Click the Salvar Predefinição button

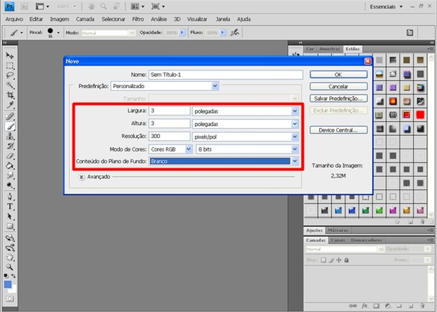click(338, 99)
